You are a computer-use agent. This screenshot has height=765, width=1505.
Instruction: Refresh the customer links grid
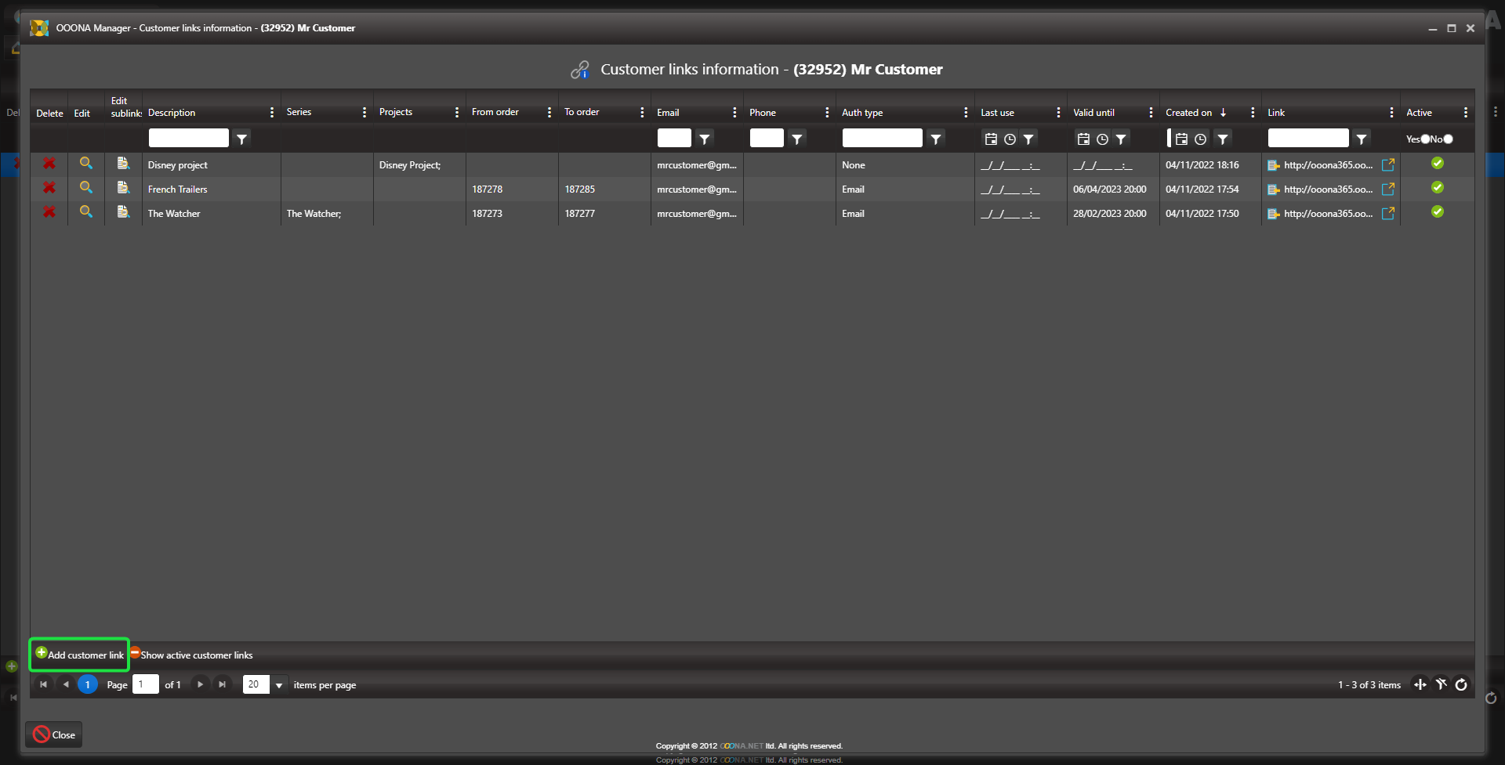[1461, 684]
